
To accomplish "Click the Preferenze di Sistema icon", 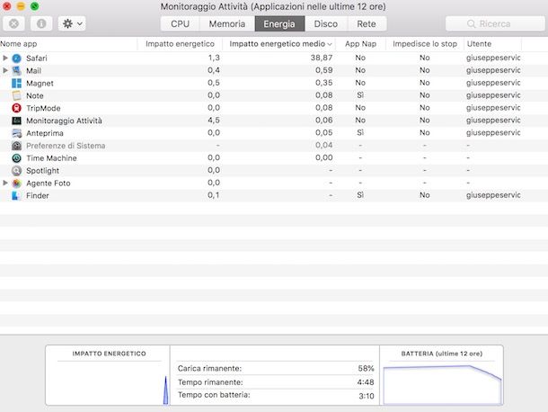I will point(16,146).
